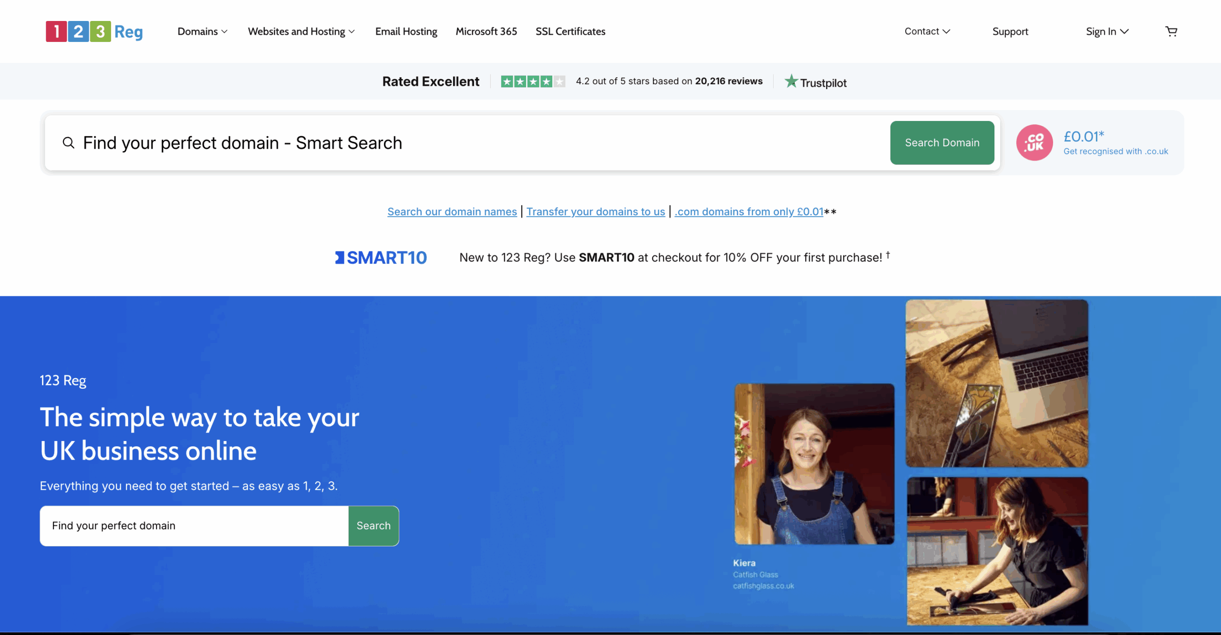Open the Sign In dropdown
Image resolution: width=1221 pixels, height=635 pixels.
click(1107, 31)
